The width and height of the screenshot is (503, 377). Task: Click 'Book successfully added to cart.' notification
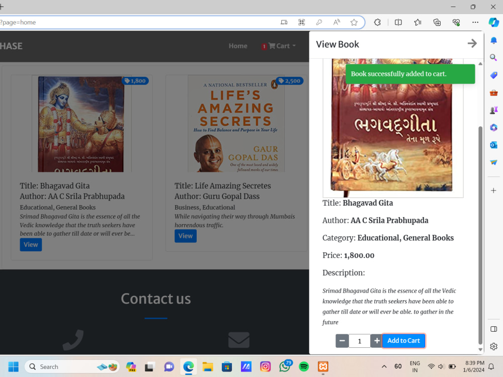click(x=410, y=74)
